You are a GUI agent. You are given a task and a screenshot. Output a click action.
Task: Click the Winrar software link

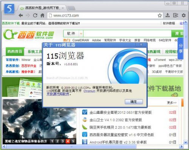click(x=26, y=60)
